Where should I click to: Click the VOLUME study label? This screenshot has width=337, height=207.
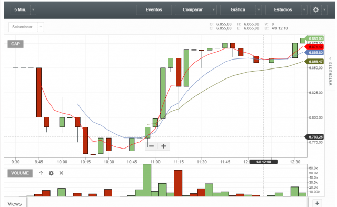(20, 173)
